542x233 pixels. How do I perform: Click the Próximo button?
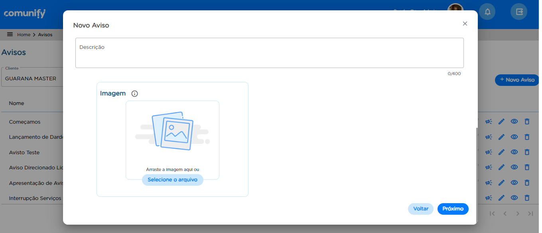[453, 209]
